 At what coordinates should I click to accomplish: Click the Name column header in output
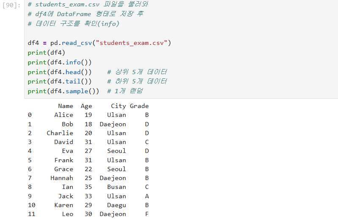[66, 106]
